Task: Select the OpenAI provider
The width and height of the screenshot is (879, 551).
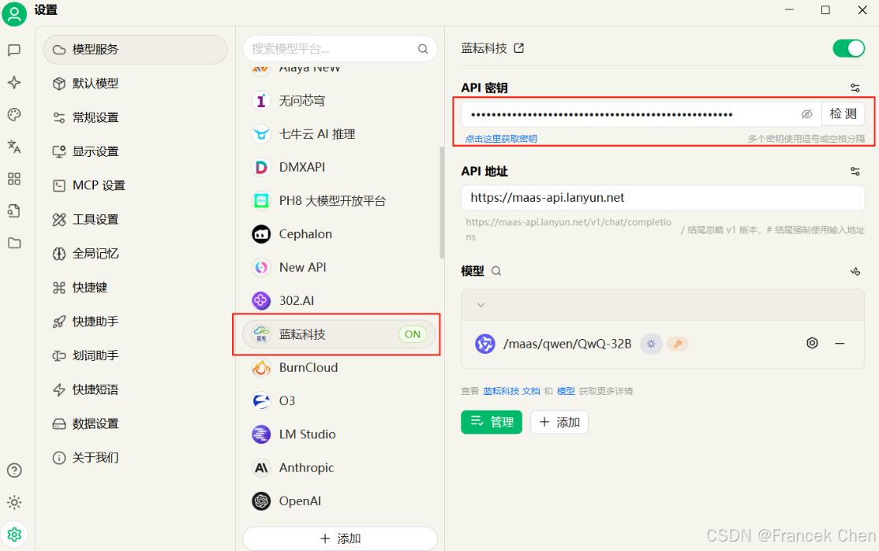Action: [x=340, y=501]
